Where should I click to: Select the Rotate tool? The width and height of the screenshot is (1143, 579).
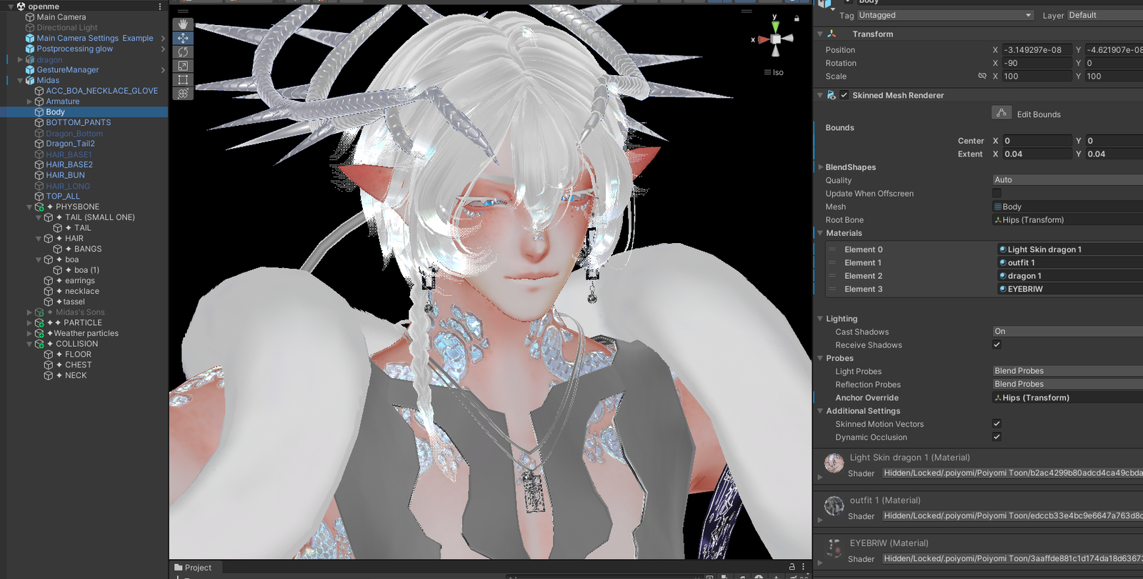click(x=183, y=52)
